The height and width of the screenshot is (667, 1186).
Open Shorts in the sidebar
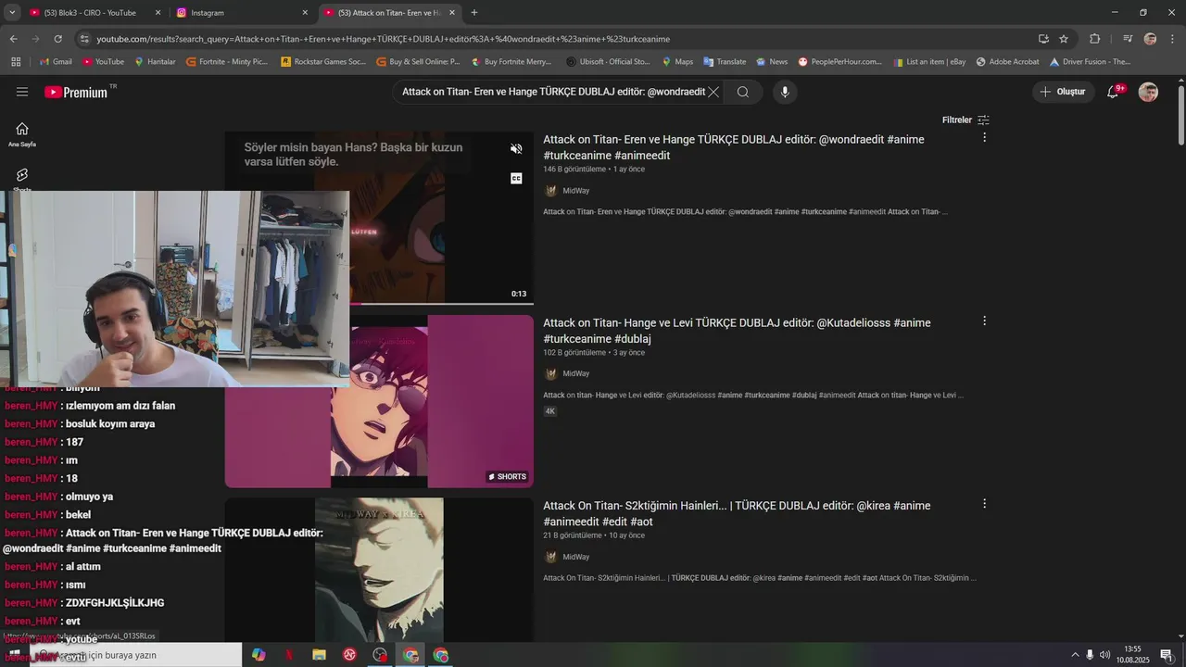tap(22, 179)
